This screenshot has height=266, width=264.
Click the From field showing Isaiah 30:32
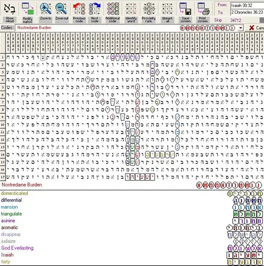247,6
